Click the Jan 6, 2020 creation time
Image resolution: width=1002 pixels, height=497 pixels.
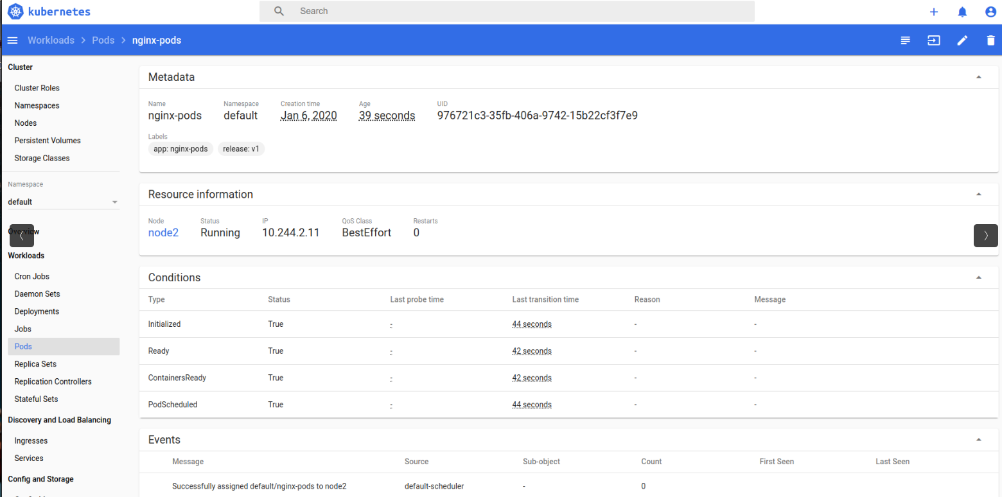click(x=309, y=116)
